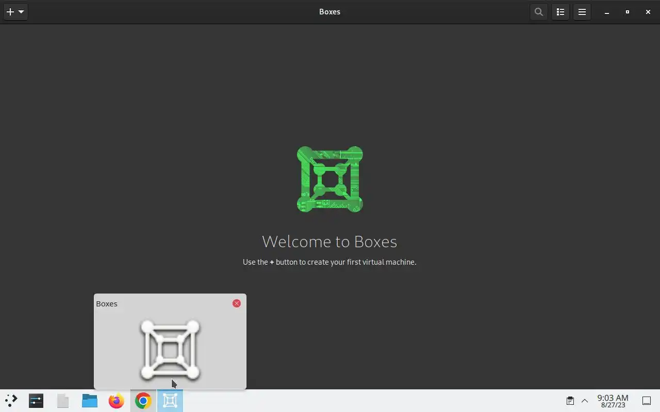Screen dimensions: 660x412
Task: Expand hidden system tray icons
Action: (585, 401)
